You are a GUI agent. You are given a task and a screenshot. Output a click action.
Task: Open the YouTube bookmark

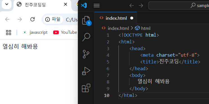[65, 32]
